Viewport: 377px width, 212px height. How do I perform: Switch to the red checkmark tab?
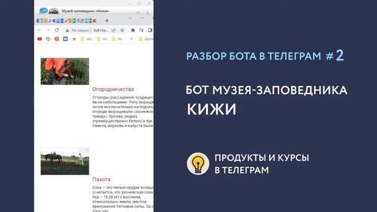click(x=66, y=21)
